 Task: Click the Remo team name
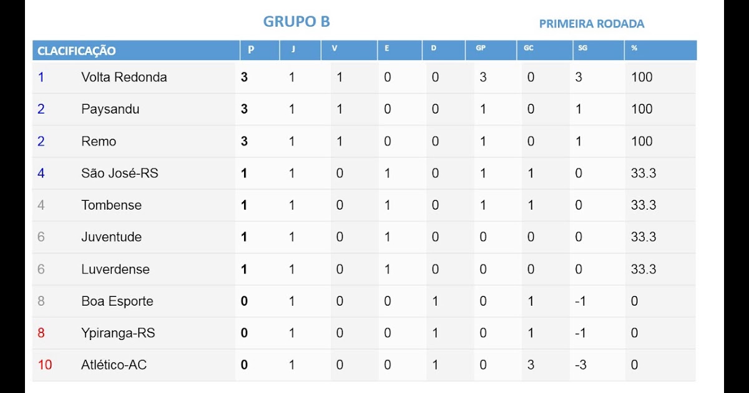pyautogui.click(x=99, y=142)
